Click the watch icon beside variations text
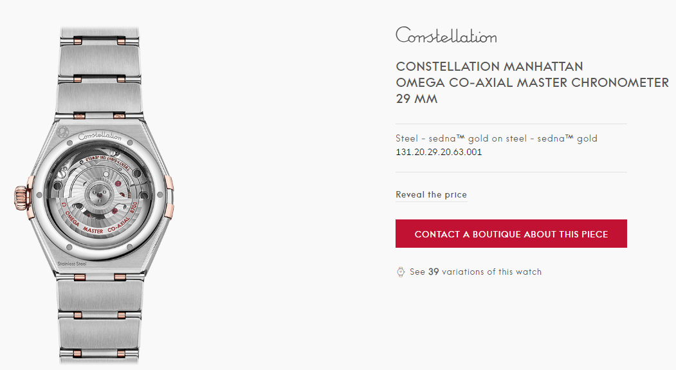The image size is (676, 370). (401, 272)
